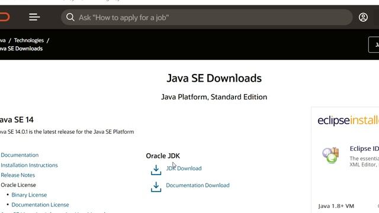Screen dimensions: 379x213
Task: Open the Release Notes link
Action: pos(18,175)
